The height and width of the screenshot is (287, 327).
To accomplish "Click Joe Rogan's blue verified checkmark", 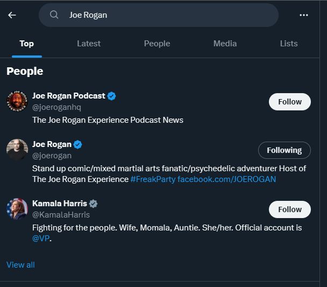I will coord(78,144).
